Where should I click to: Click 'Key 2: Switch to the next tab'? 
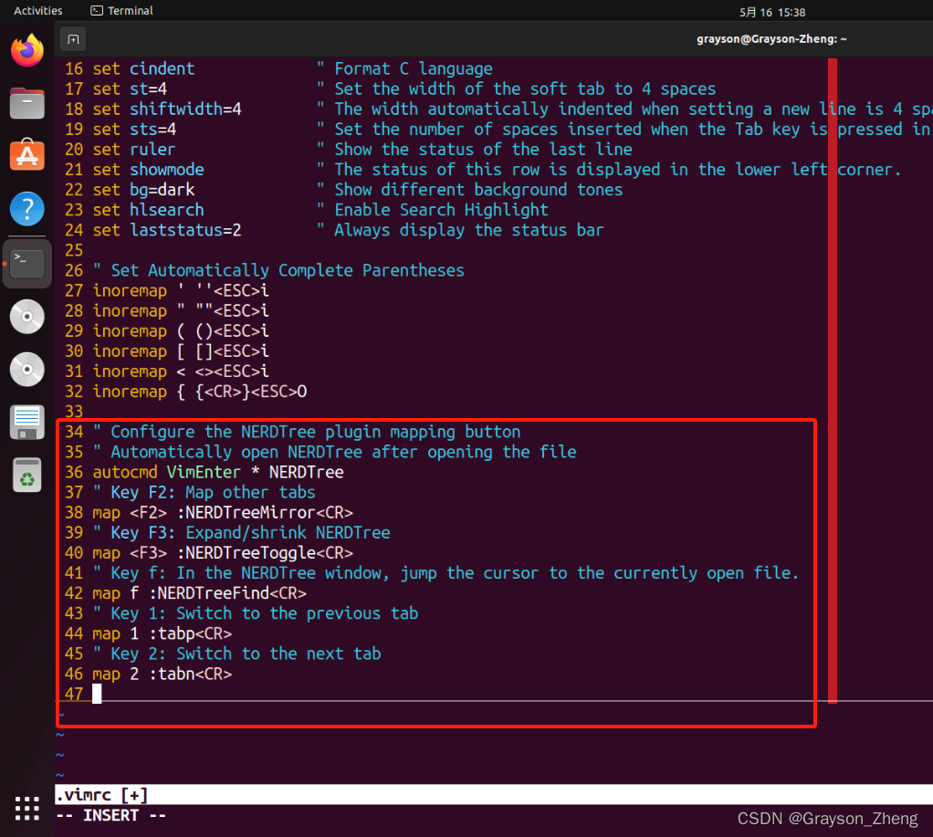[x=246, y=655]
